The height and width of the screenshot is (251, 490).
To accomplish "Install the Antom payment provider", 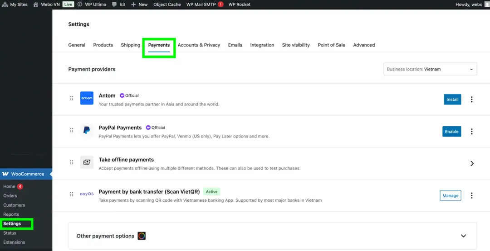I will coord(452,99).
